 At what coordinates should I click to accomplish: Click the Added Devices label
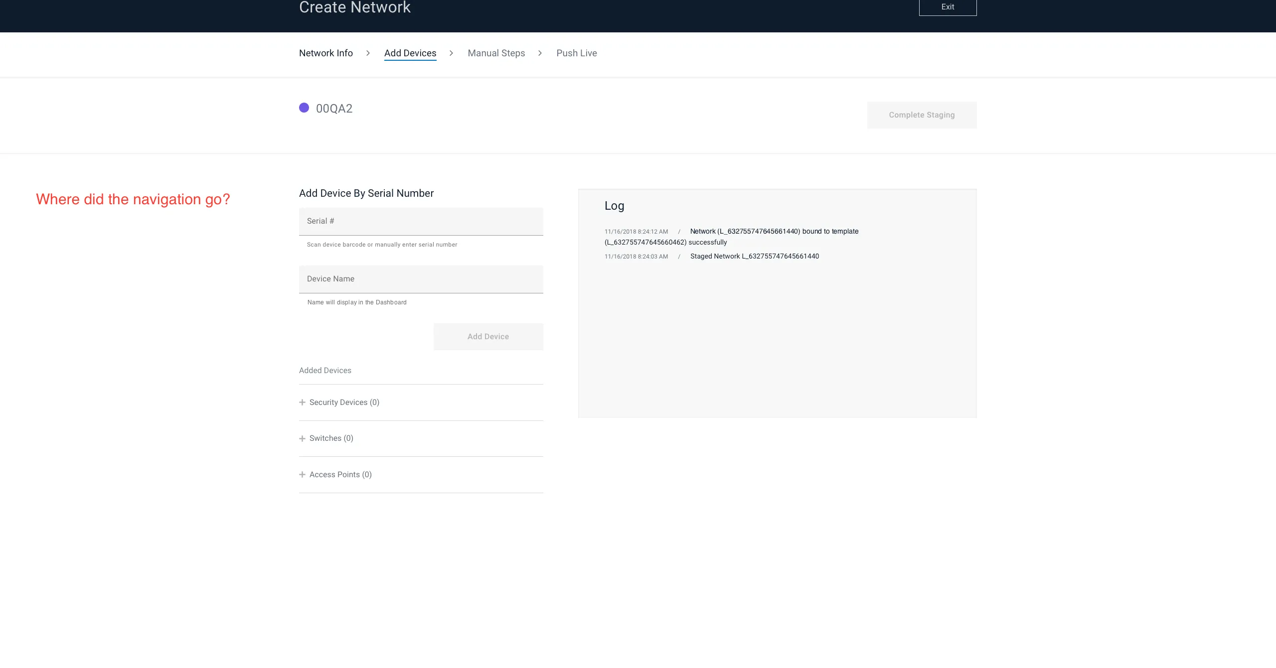click(325, 371)
